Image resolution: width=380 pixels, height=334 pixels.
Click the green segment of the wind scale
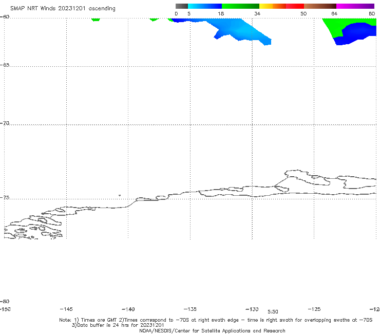(240, 6)
